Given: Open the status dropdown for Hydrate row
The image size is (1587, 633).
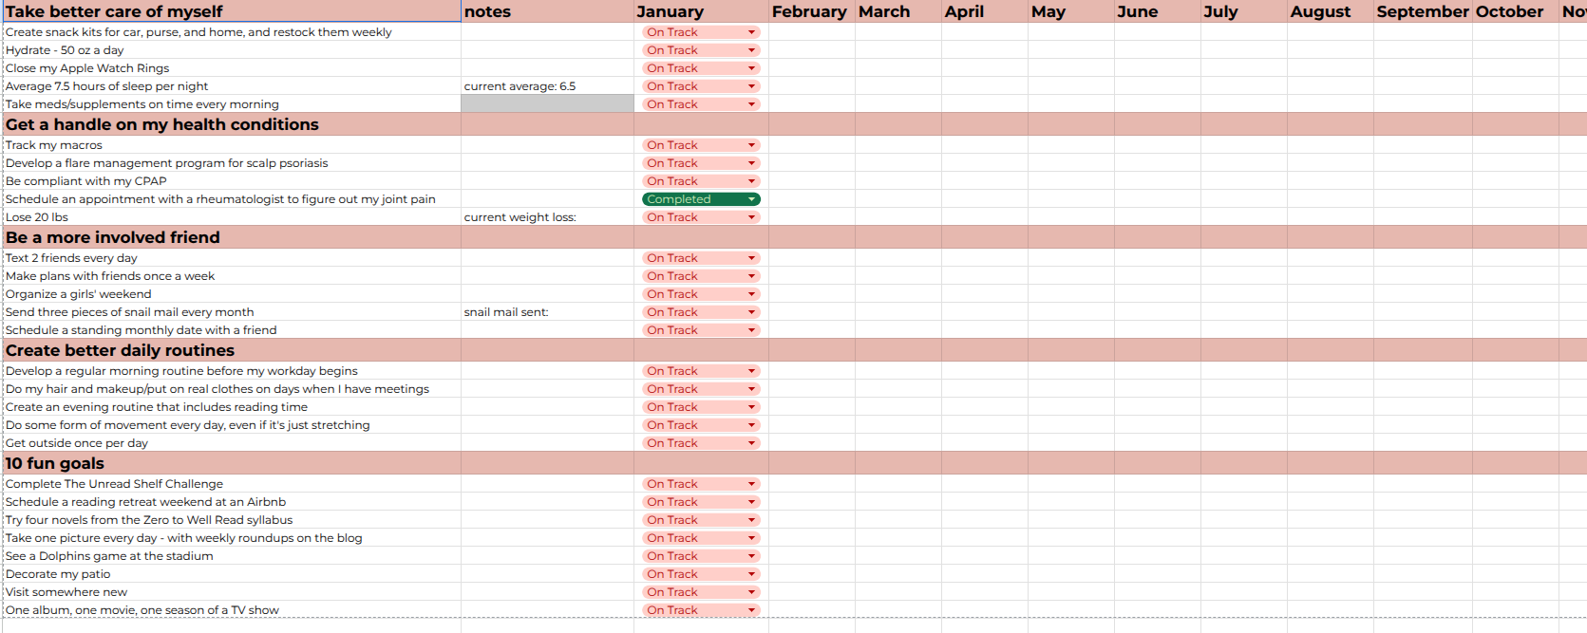Looking at the screenshot, I should pyautogui.click(x=751, y=50).
